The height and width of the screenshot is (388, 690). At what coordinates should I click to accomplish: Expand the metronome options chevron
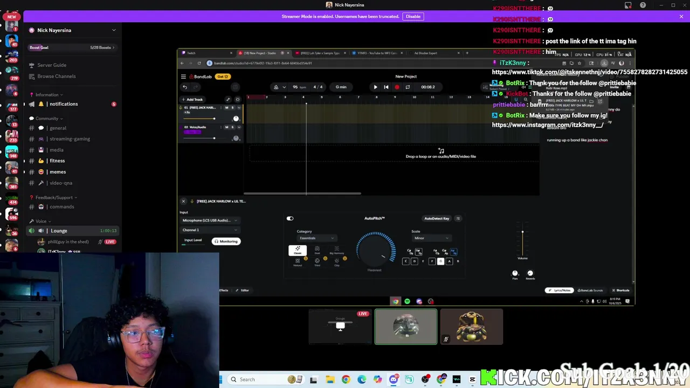coord(284,87)
